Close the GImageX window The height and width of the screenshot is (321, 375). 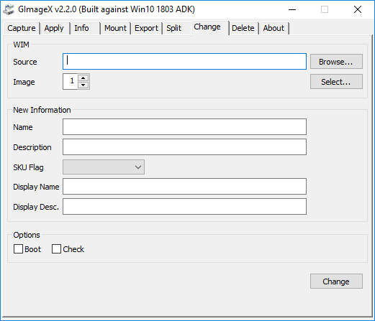click(x=358, y=9)
